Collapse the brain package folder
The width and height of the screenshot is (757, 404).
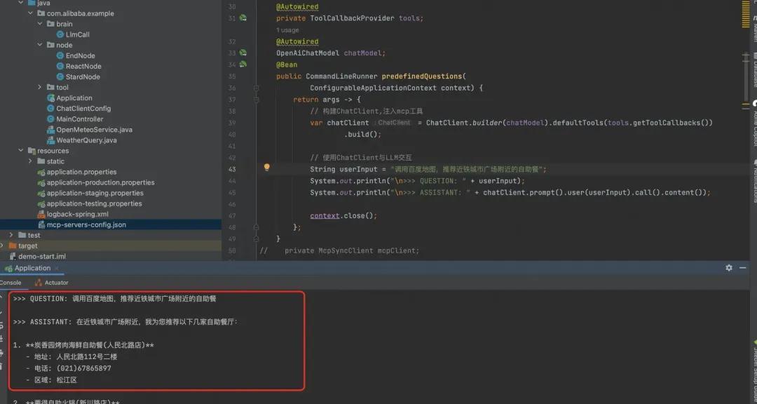40,24
